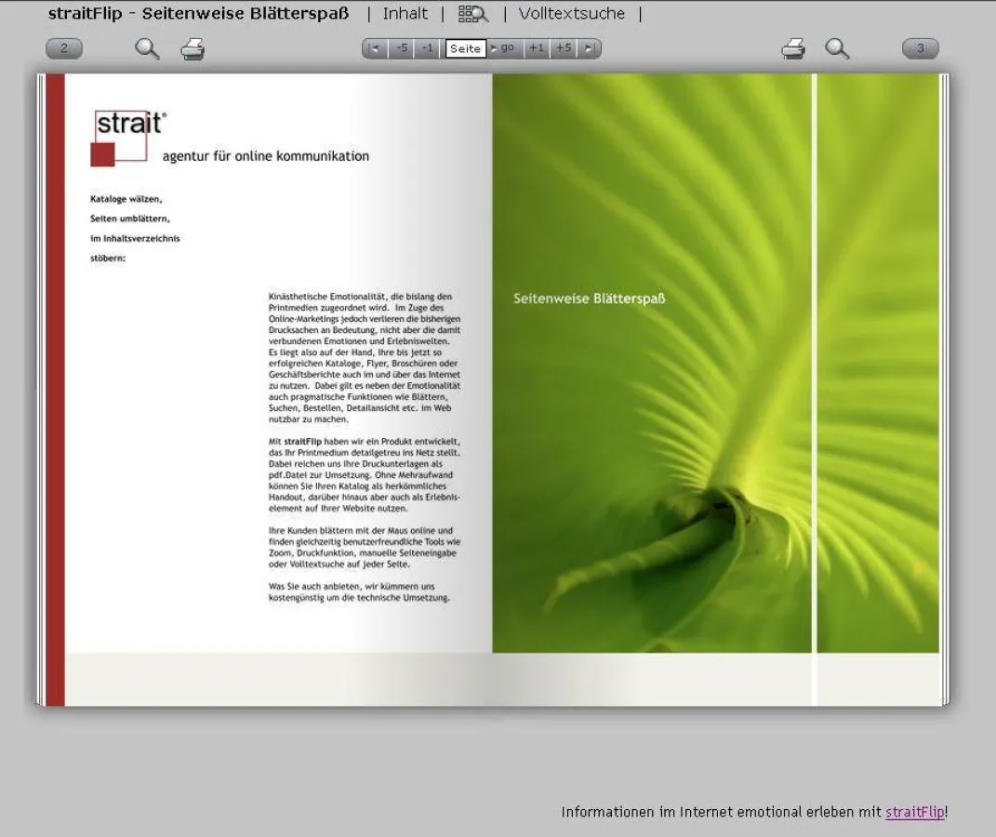The image size is (996, 837).
Task: Open the Inhalt menu
Action: pos(405,14)
